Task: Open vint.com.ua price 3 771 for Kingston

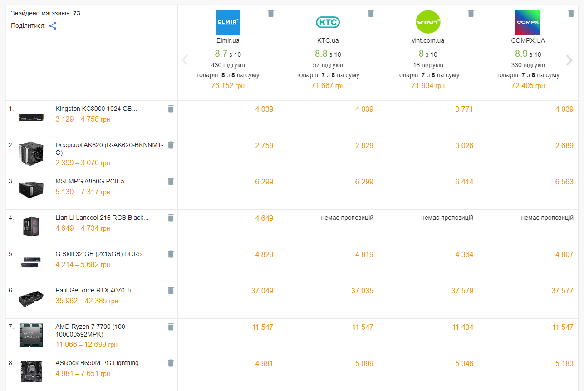Action: tap(464, 109)
